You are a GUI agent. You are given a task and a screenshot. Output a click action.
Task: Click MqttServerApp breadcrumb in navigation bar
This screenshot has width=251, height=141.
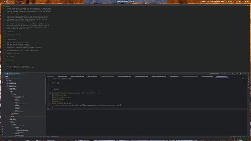click(55, 137)
